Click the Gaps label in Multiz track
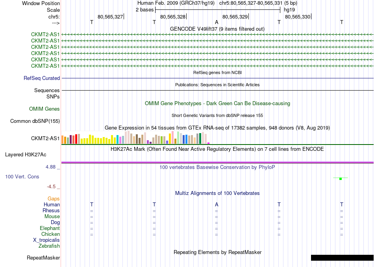374x267 pixels. (54, 198)
